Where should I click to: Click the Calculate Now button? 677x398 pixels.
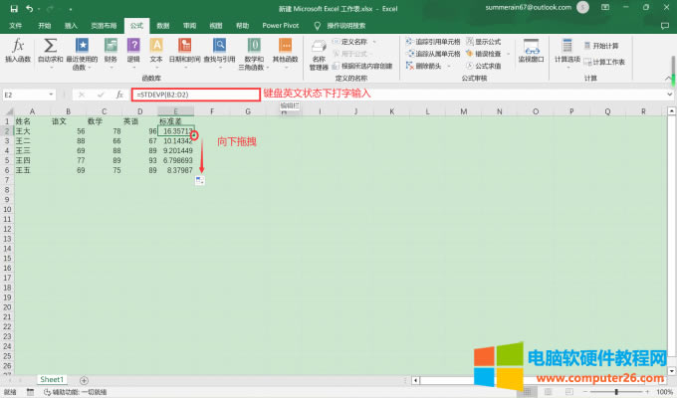coord(605,46)
